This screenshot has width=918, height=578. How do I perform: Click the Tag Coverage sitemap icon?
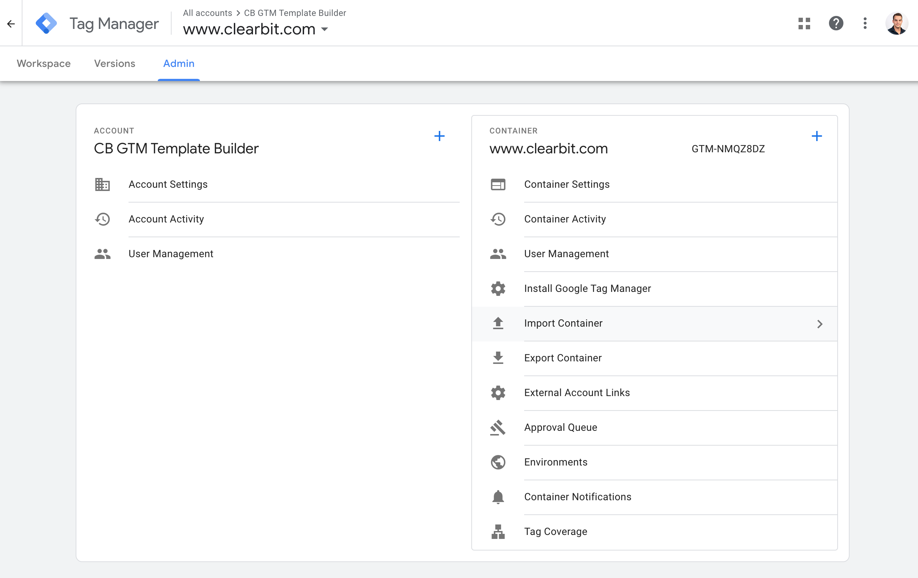click(498, 531)
